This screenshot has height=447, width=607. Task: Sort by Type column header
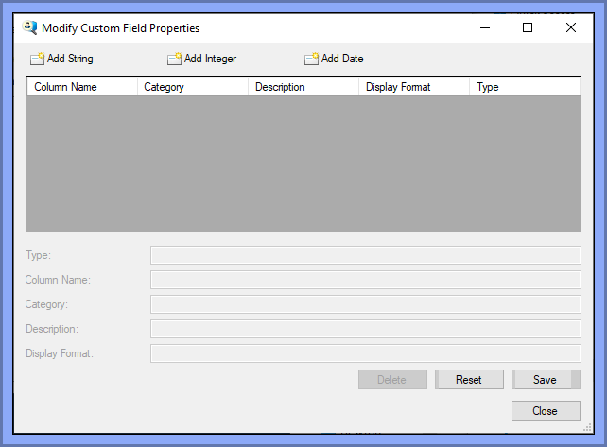[x=525, y=87]
